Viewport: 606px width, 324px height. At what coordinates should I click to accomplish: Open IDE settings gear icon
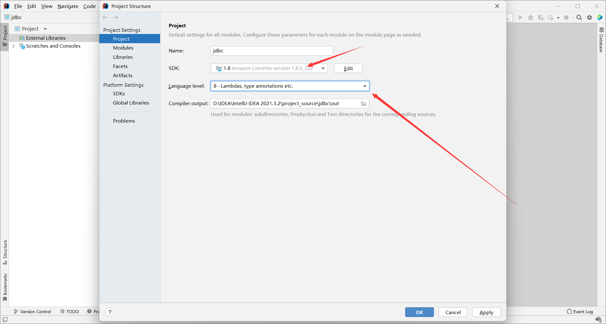point(589,17)
